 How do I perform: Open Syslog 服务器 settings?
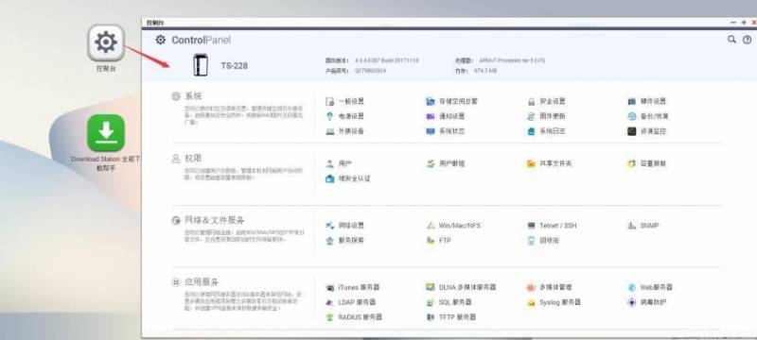tap(555, 302)
